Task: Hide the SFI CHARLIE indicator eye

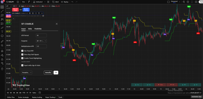Action: point(30,13)
